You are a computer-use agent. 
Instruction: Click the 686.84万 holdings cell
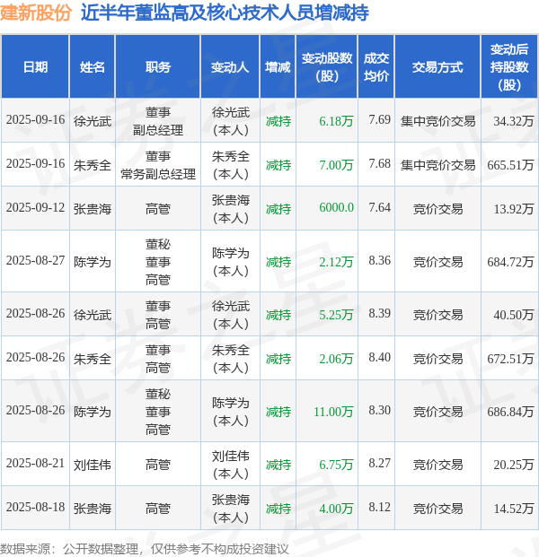[x=510, y=412]
